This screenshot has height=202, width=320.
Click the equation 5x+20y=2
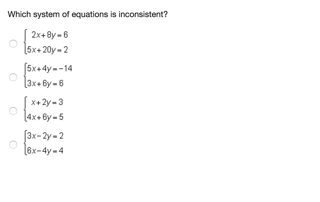coord(47,50)
